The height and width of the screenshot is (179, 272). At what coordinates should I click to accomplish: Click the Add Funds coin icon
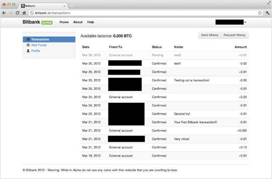pos(28,45)
